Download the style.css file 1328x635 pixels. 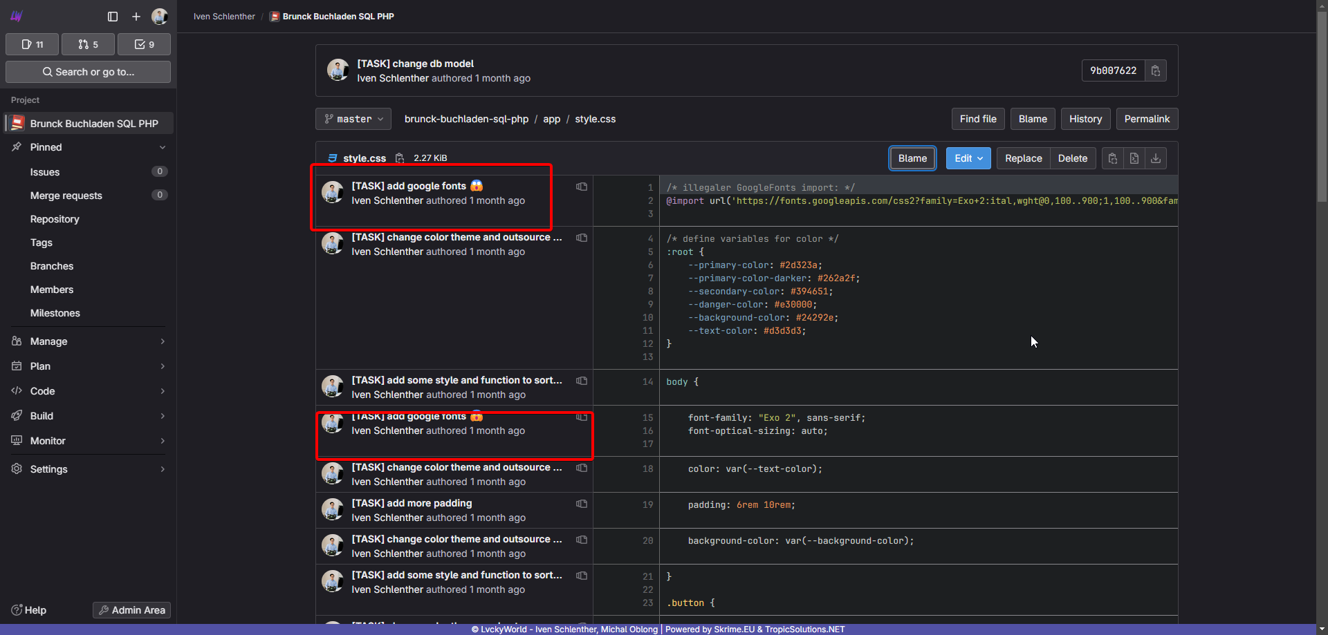1155,158
